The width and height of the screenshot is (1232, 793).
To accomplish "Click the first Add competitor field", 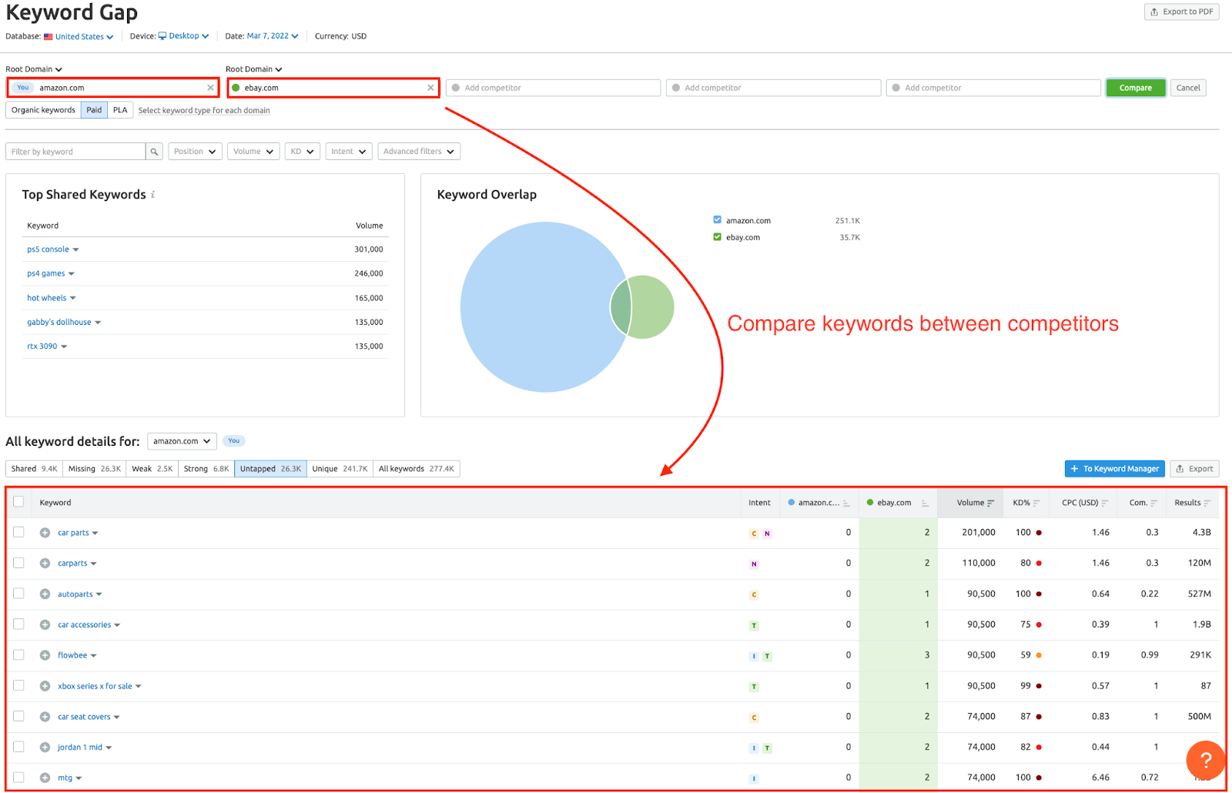I will tap(554, 88).
